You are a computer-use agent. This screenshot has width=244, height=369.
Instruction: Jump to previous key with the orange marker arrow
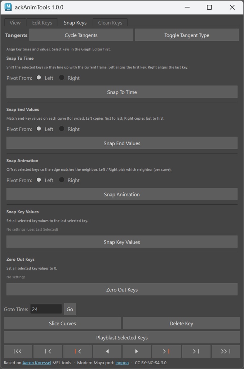tap(77, 351)
